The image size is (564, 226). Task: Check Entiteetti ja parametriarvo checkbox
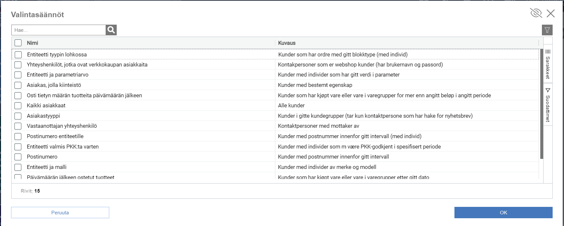[18, 75]
